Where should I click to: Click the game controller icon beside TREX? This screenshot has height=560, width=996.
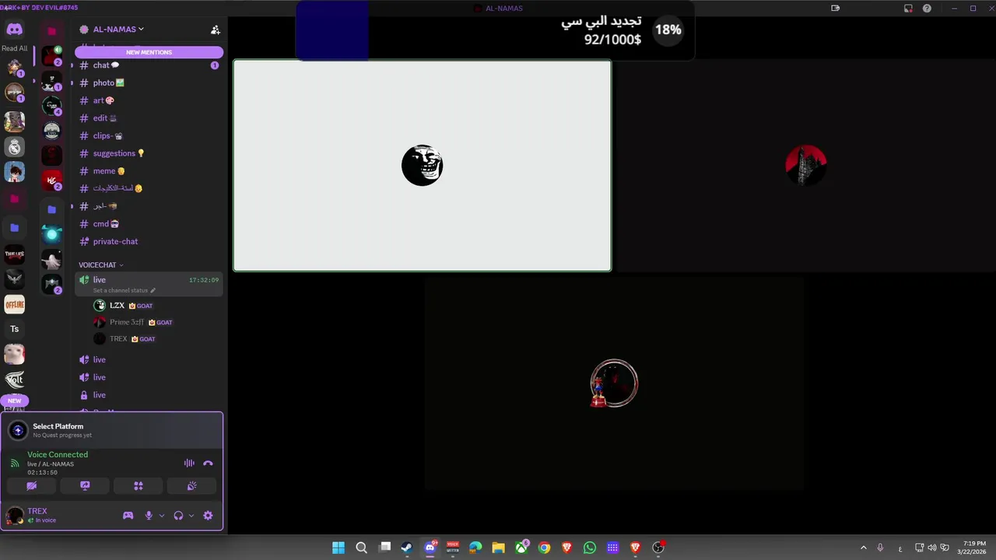click(128, 516)
